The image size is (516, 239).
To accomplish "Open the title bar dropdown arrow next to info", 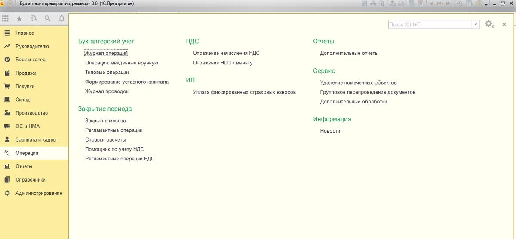I will tap(486, 4).
